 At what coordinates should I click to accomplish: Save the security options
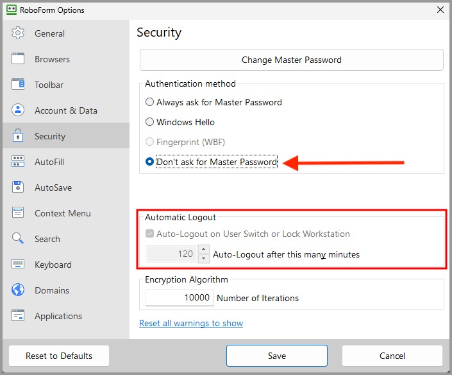[x=277, y=356]
